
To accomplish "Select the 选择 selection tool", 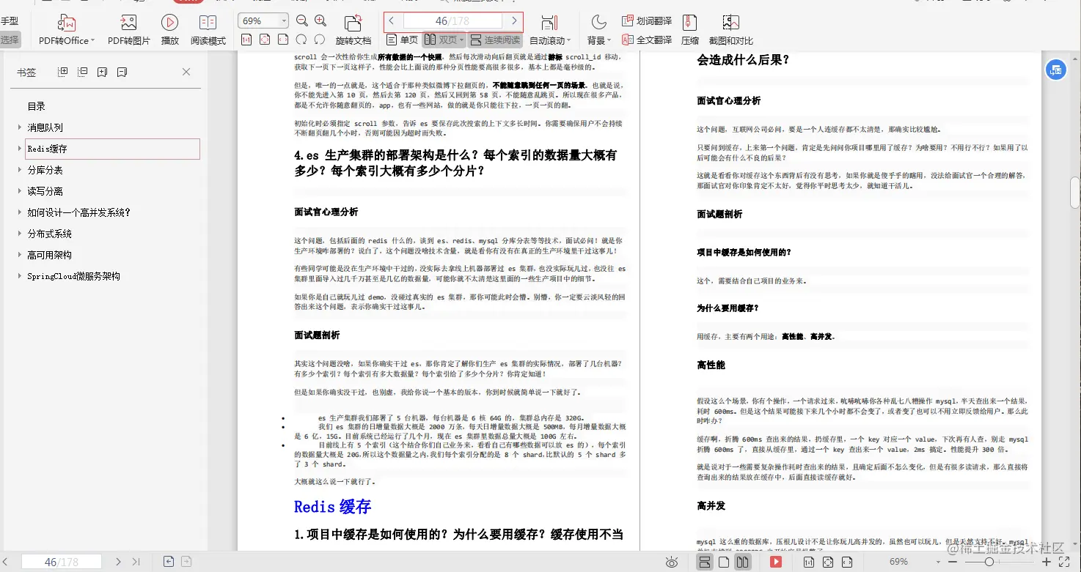I will pos(10,40).
